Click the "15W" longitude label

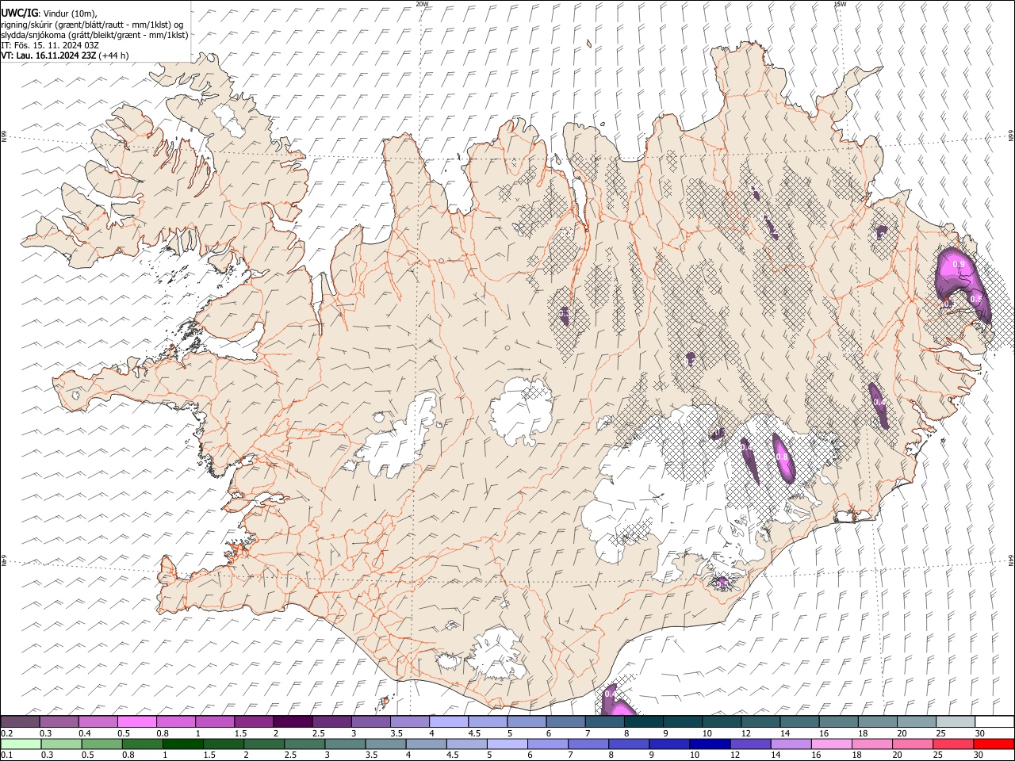pos(840,4)
